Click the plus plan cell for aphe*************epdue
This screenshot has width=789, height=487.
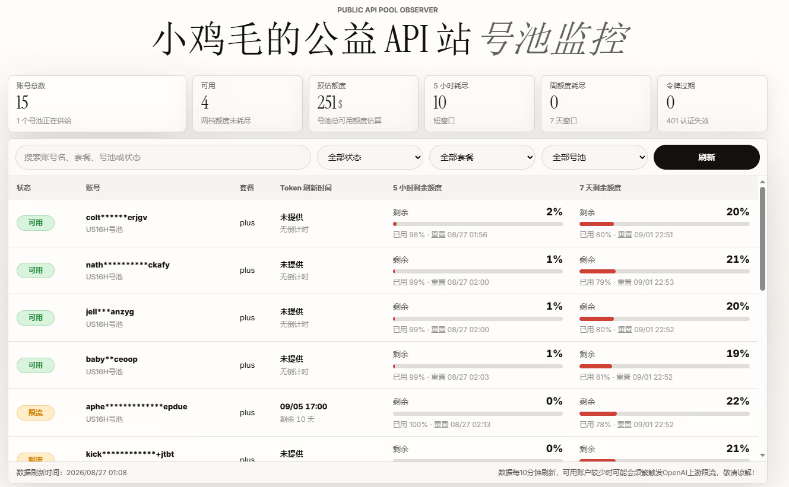coord(247,413)
